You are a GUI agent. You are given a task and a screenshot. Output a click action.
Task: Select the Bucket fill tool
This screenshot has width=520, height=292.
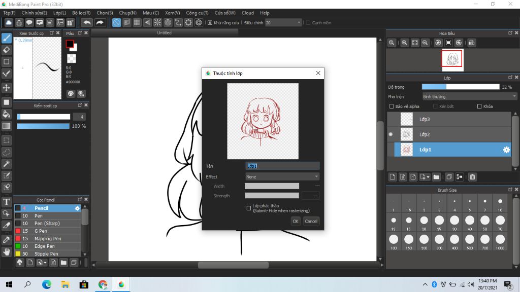pos(6,114)
